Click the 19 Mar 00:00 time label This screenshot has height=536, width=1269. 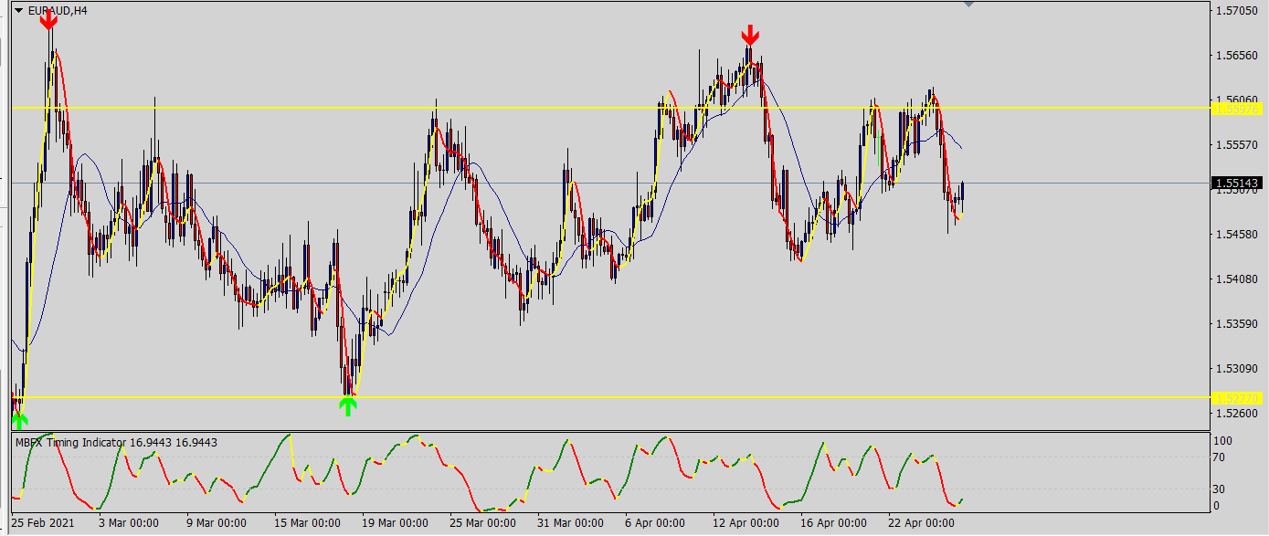pos(394,523)
